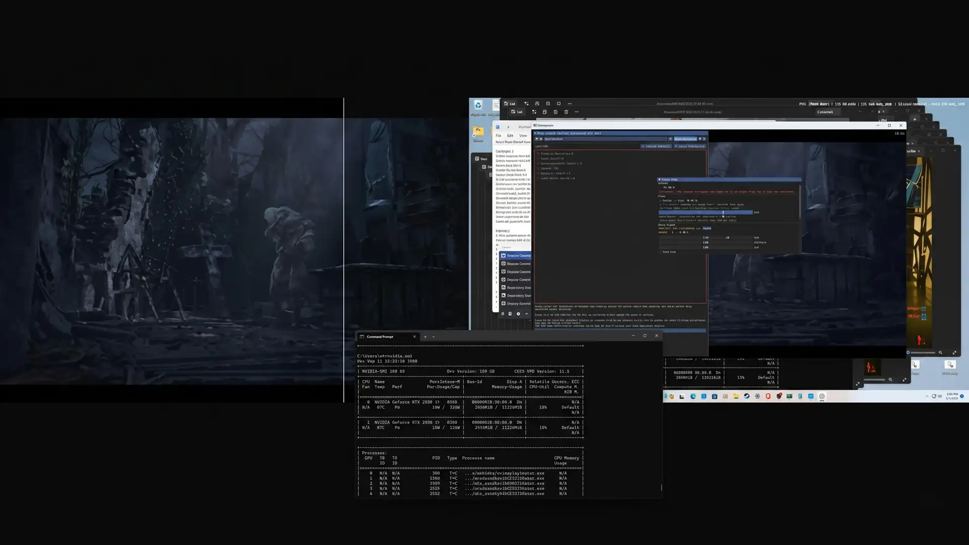
Task: Toggle the 'Capel Eanstll6' checkbox in debug list
Action: (x=538, y=158)
